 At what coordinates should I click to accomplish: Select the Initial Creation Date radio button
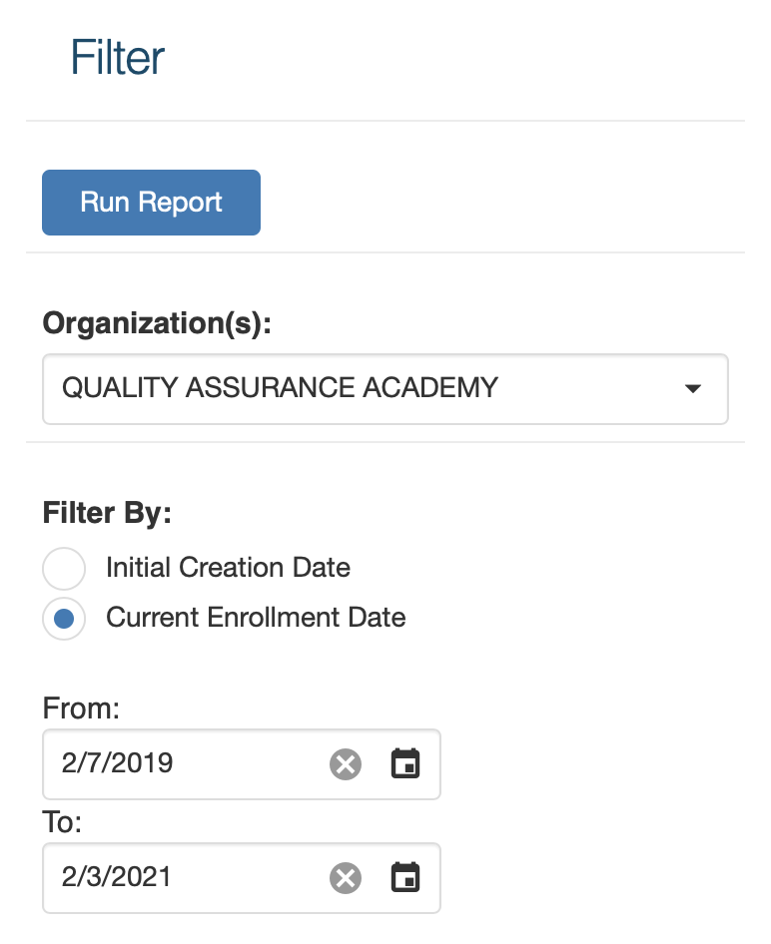pos(64,569)
